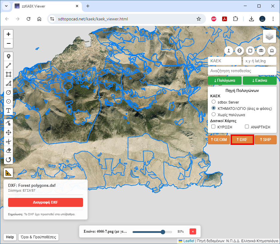
Task: Click the camera screenshot icon
Action: coord(261,50)
